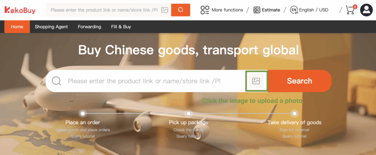Open Query tutorial under Take delivery of goods

(x=294, y=136)
